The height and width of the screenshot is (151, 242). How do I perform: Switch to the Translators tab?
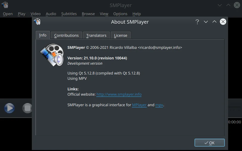click(96, 35)
